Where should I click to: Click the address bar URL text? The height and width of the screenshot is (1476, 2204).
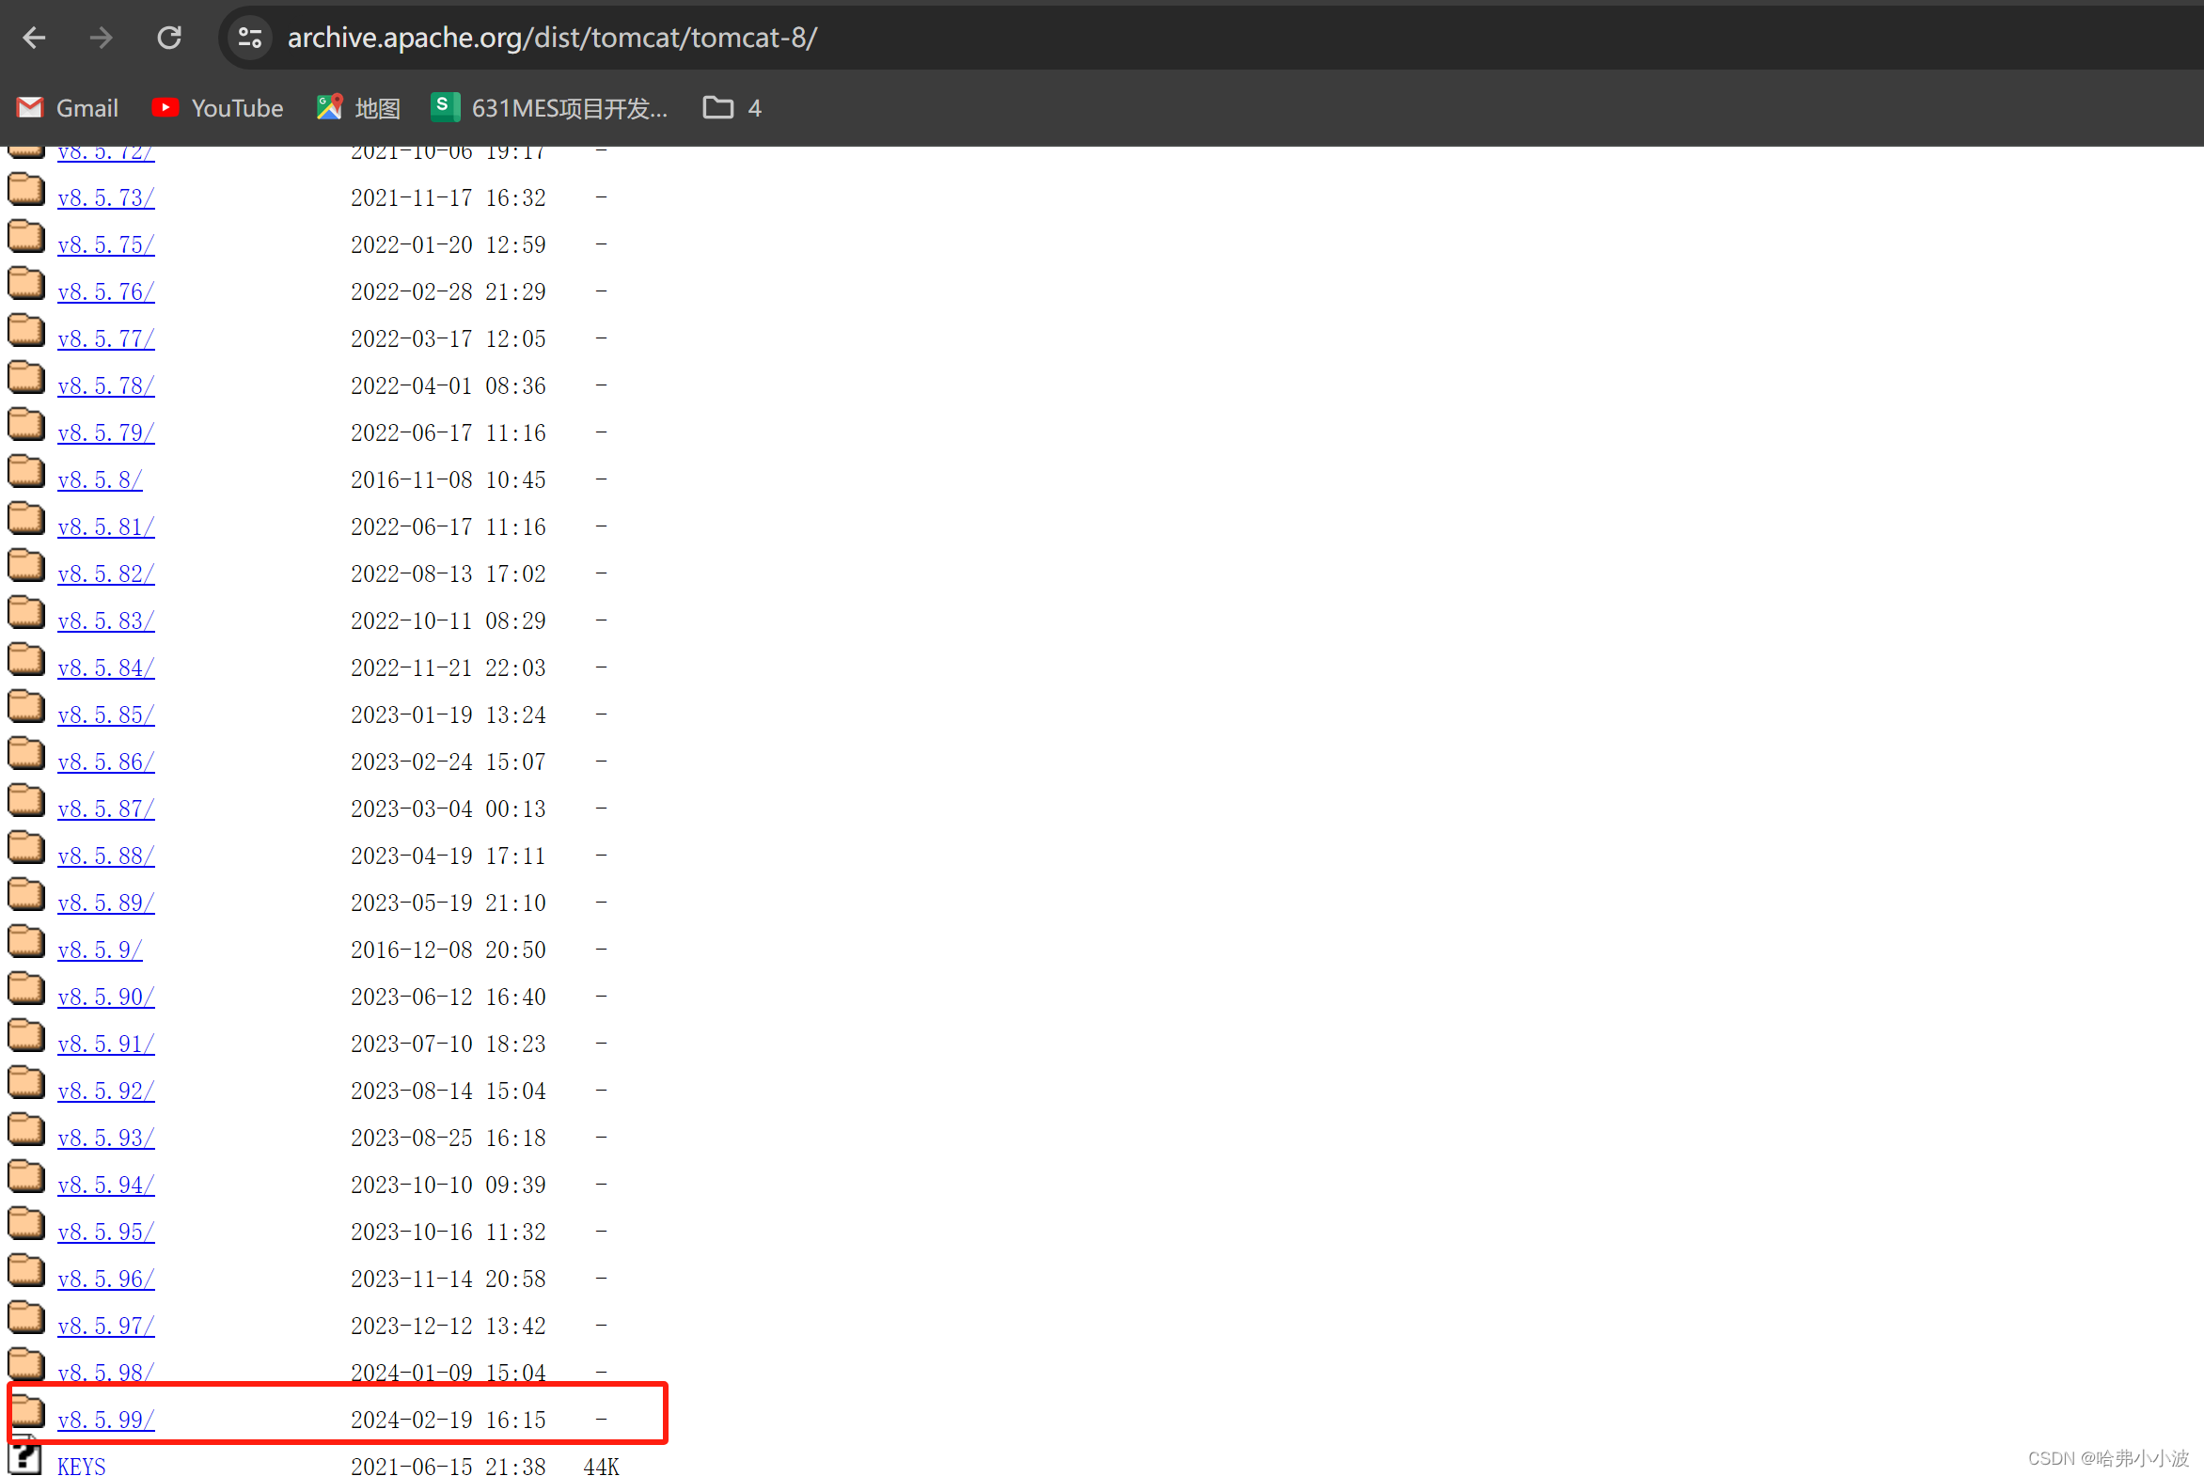[552, 38]
